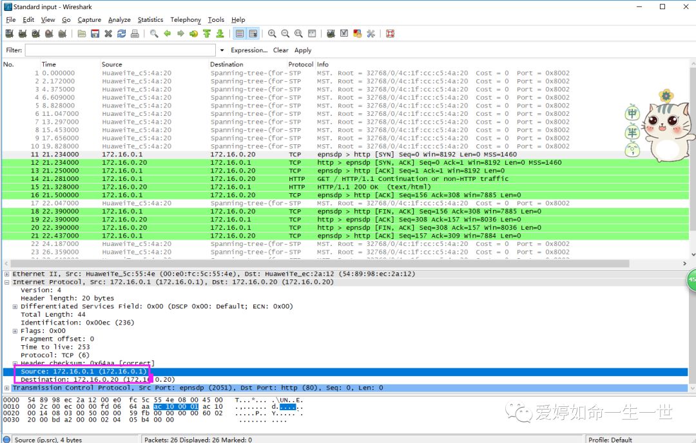The width and height of the screenshot is (696, 443).
Task: Edit display filters icon
Action: coord(344,33)
